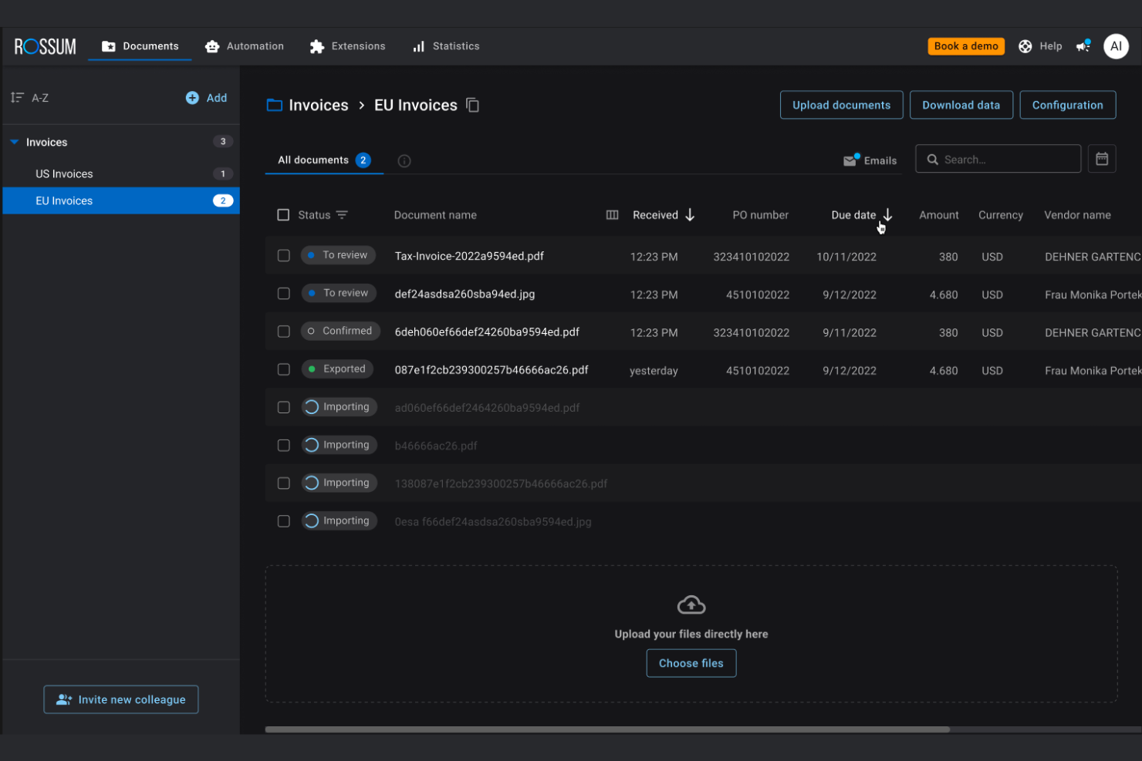This screenshot has width=1142, height=761.
Task: Open the column customization icon
Action: pos(612,214)
